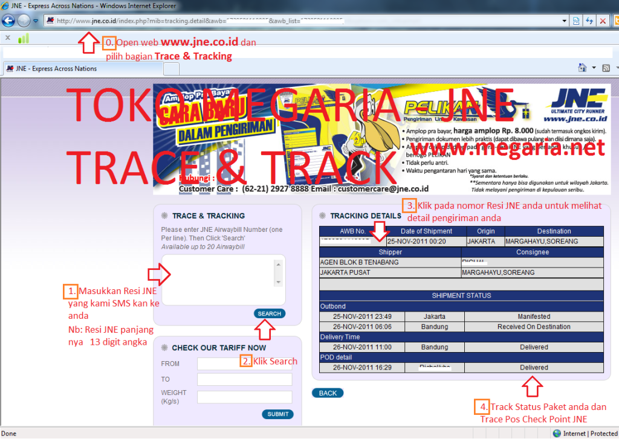This screenshot has height=439, width=619.
Task: Click inside the Airwaybill number text area
Action: 224,280
